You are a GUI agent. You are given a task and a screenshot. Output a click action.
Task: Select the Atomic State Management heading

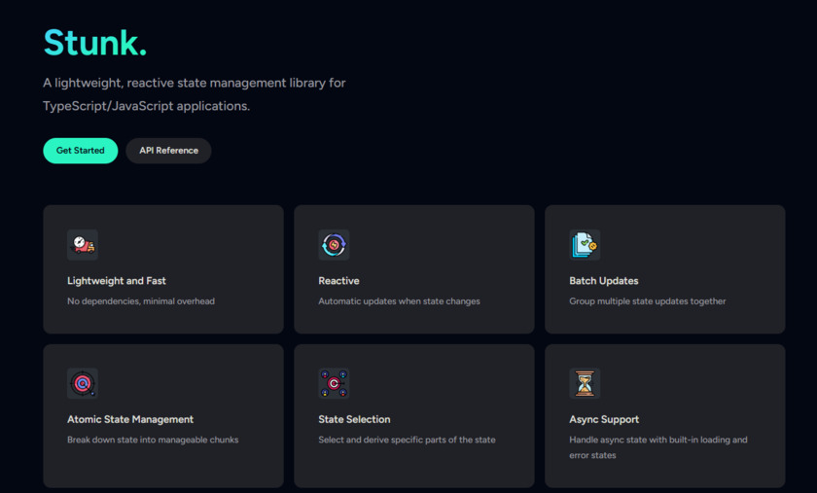pyautogui.click(x=130, y=420)
